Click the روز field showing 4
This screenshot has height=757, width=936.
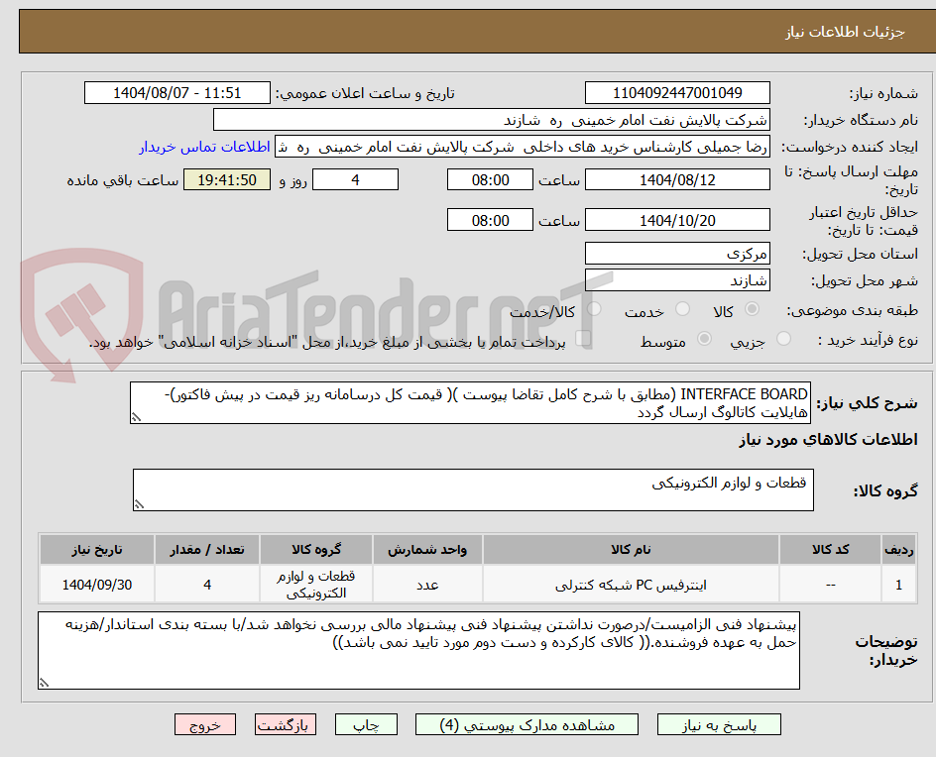pos(355,179)
